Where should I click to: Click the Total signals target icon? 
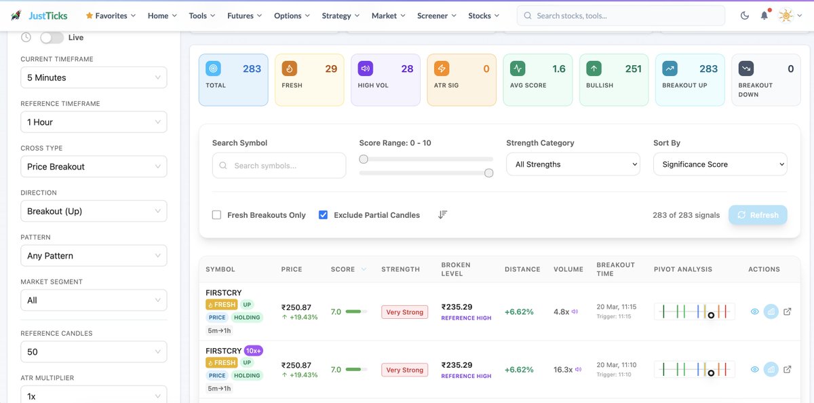(214, 69)
